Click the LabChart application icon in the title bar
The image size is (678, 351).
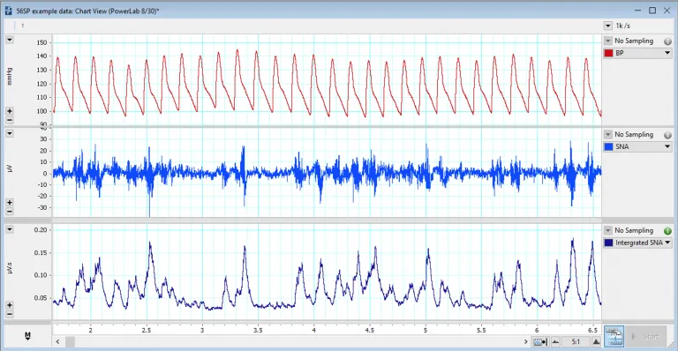click(8, 11)
